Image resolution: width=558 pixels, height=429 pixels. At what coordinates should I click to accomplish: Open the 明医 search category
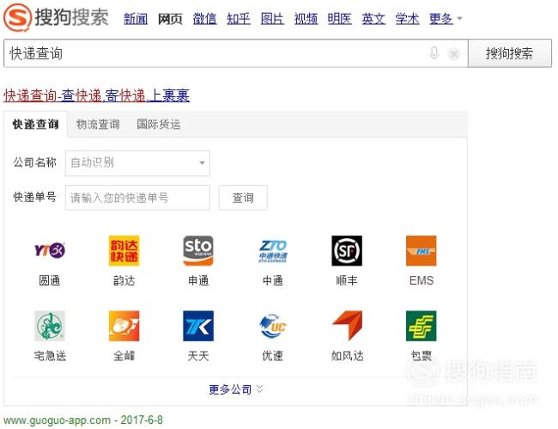(x=339, y=19)
